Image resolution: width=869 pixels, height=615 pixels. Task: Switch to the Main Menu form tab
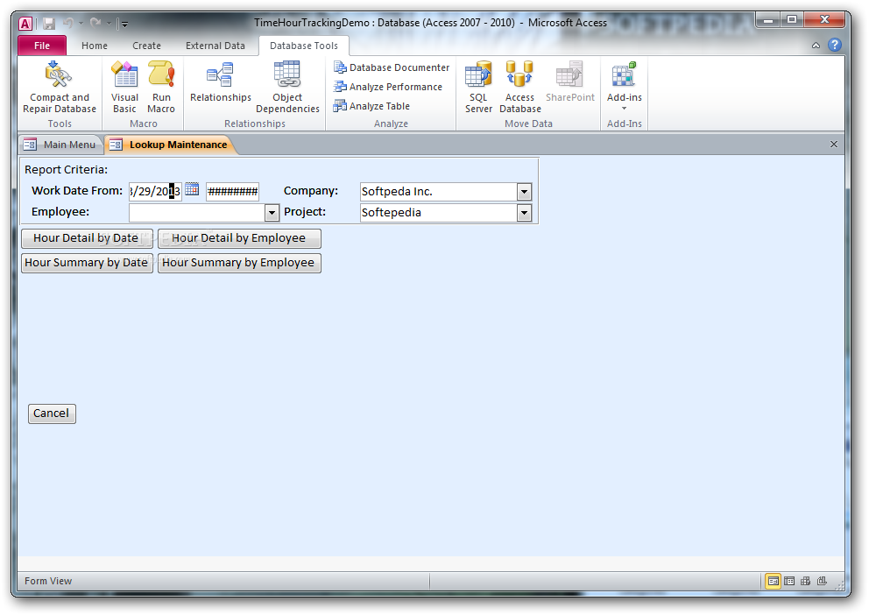pos(61,145)
